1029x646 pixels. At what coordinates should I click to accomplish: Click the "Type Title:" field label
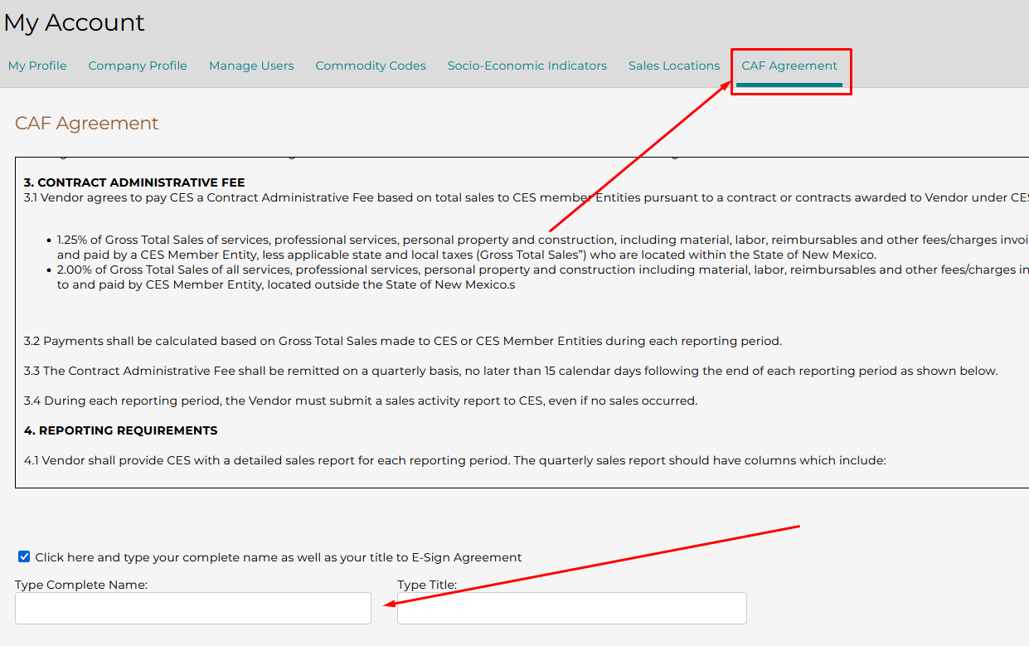[x=427, y=585]
